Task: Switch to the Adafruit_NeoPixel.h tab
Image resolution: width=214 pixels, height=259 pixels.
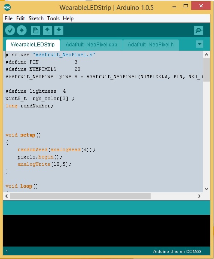Action: 151,45
